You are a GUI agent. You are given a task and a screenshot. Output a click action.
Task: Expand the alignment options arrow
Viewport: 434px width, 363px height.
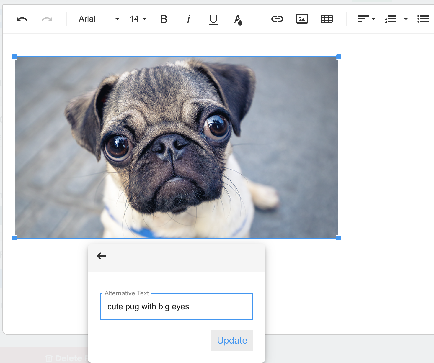pos(373,19)
